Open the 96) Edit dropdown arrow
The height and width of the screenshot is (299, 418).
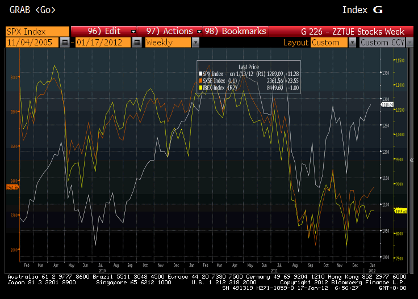[x=133, y=31]
